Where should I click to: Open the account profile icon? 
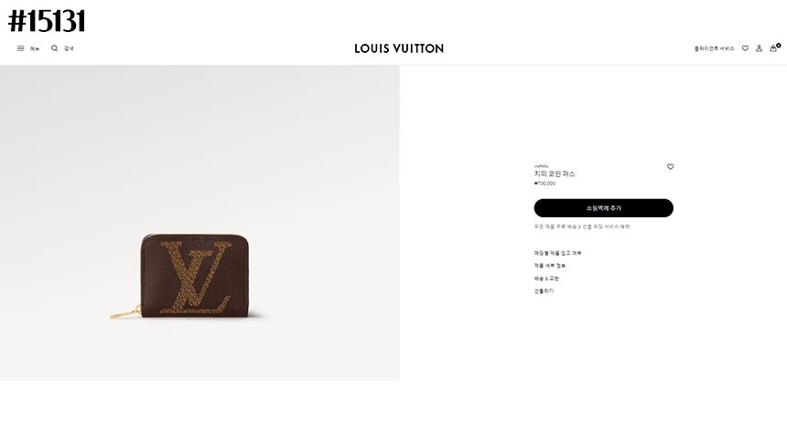(759, 48)
